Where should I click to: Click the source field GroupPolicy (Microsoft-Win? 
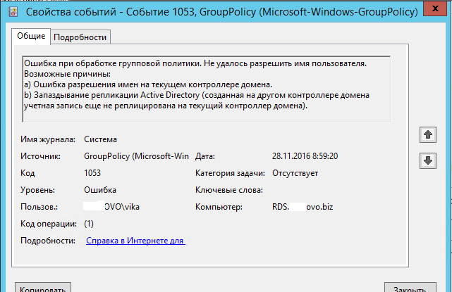[136, 156]
